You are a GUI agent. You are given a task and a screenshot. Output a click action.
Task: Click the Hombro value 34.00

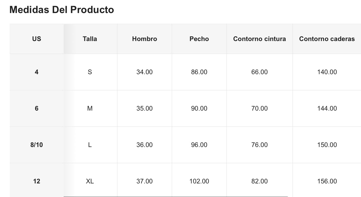coord(144,72)
